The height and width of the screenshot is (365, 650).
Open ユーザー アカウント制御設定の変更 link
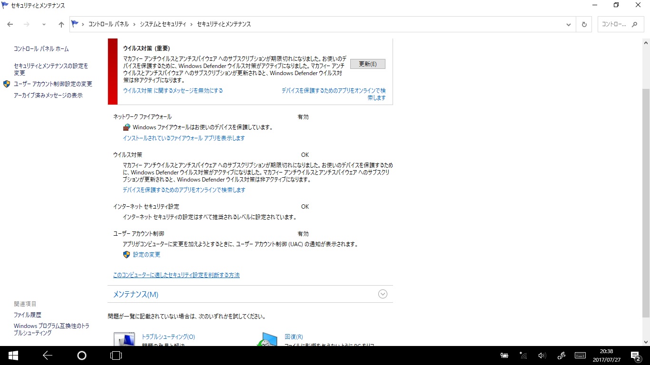pyautogui.click(x=53, y=84)
